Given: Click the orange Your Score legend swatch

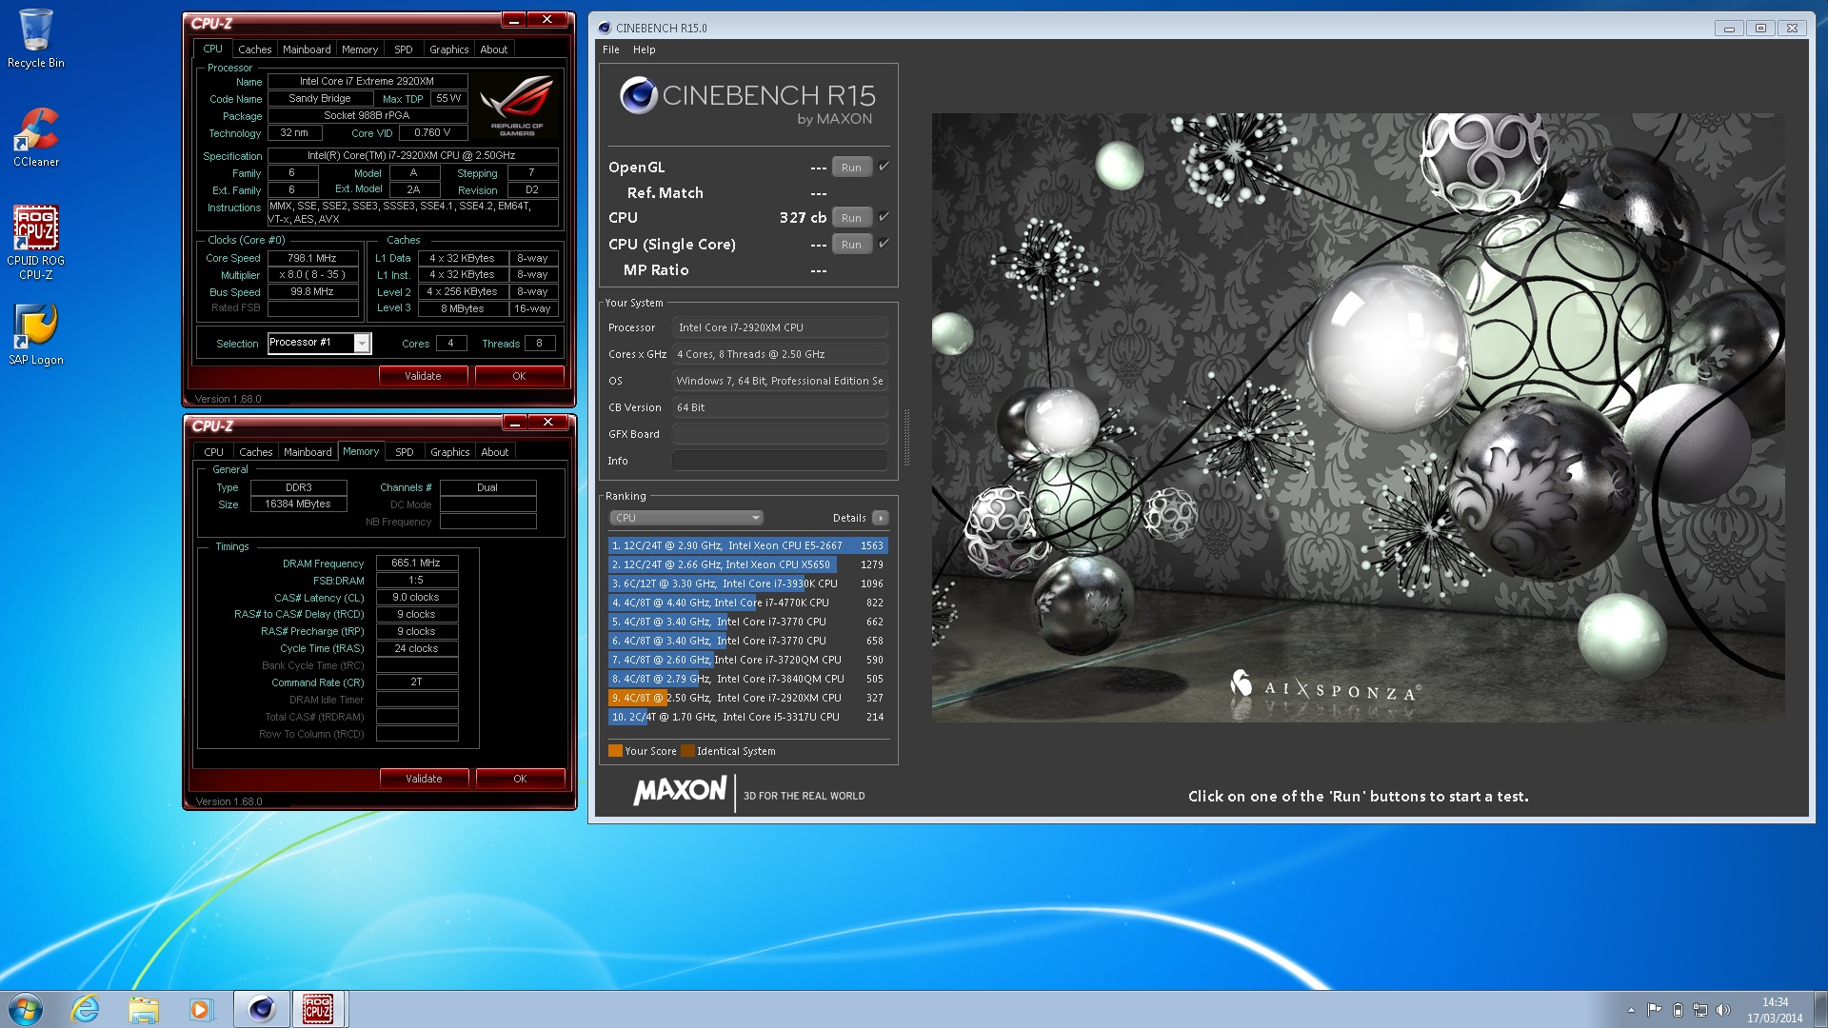Looking at the screenshot, I should pyautogui.click(x=615, y=751).
